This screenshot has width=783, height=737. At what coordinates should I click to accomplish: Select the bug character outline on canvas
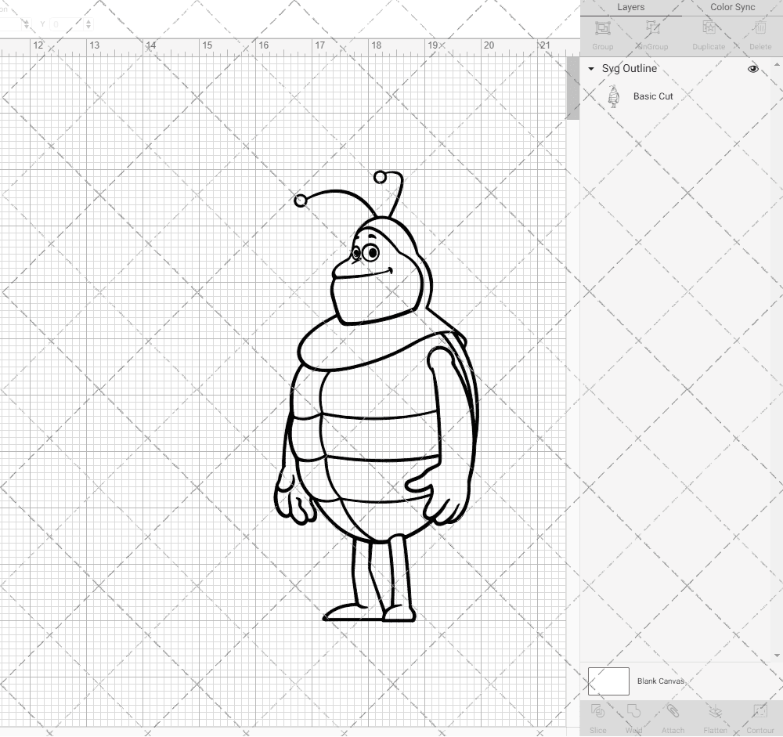click(x=377, y=396)
